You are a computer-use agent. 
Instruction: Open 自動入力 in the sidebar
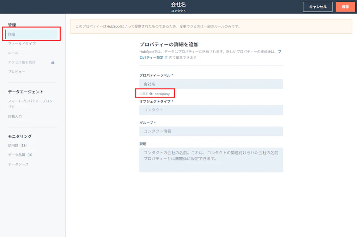point(15,116)
